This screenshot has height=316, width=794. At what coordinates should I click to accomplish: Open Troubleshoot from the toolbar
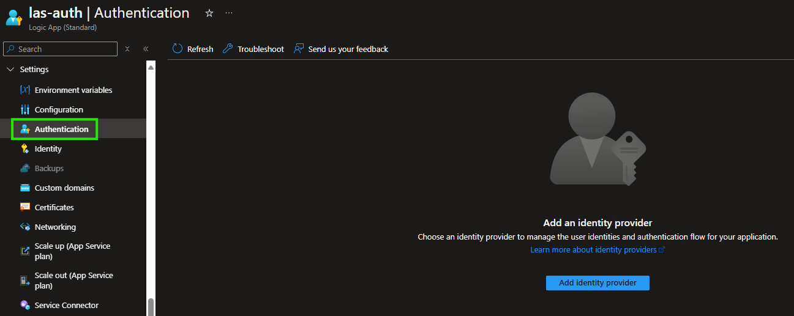coord(253,49)
